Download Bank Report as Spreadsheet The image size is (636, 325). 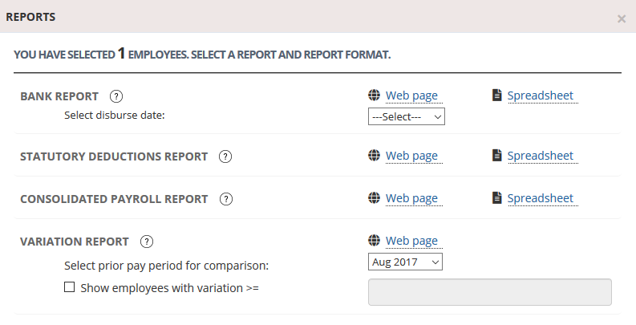coord(540,96)
